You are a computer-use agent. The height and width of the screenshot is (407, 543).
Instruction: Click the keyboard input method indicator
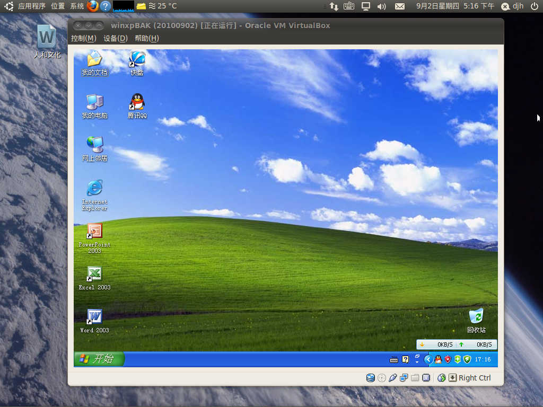click(349, 6)
